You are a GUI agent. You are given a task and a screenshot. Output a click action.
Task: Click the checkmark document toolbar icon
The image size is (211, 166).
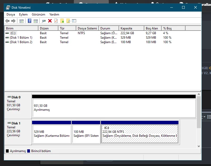click(56, 21)
